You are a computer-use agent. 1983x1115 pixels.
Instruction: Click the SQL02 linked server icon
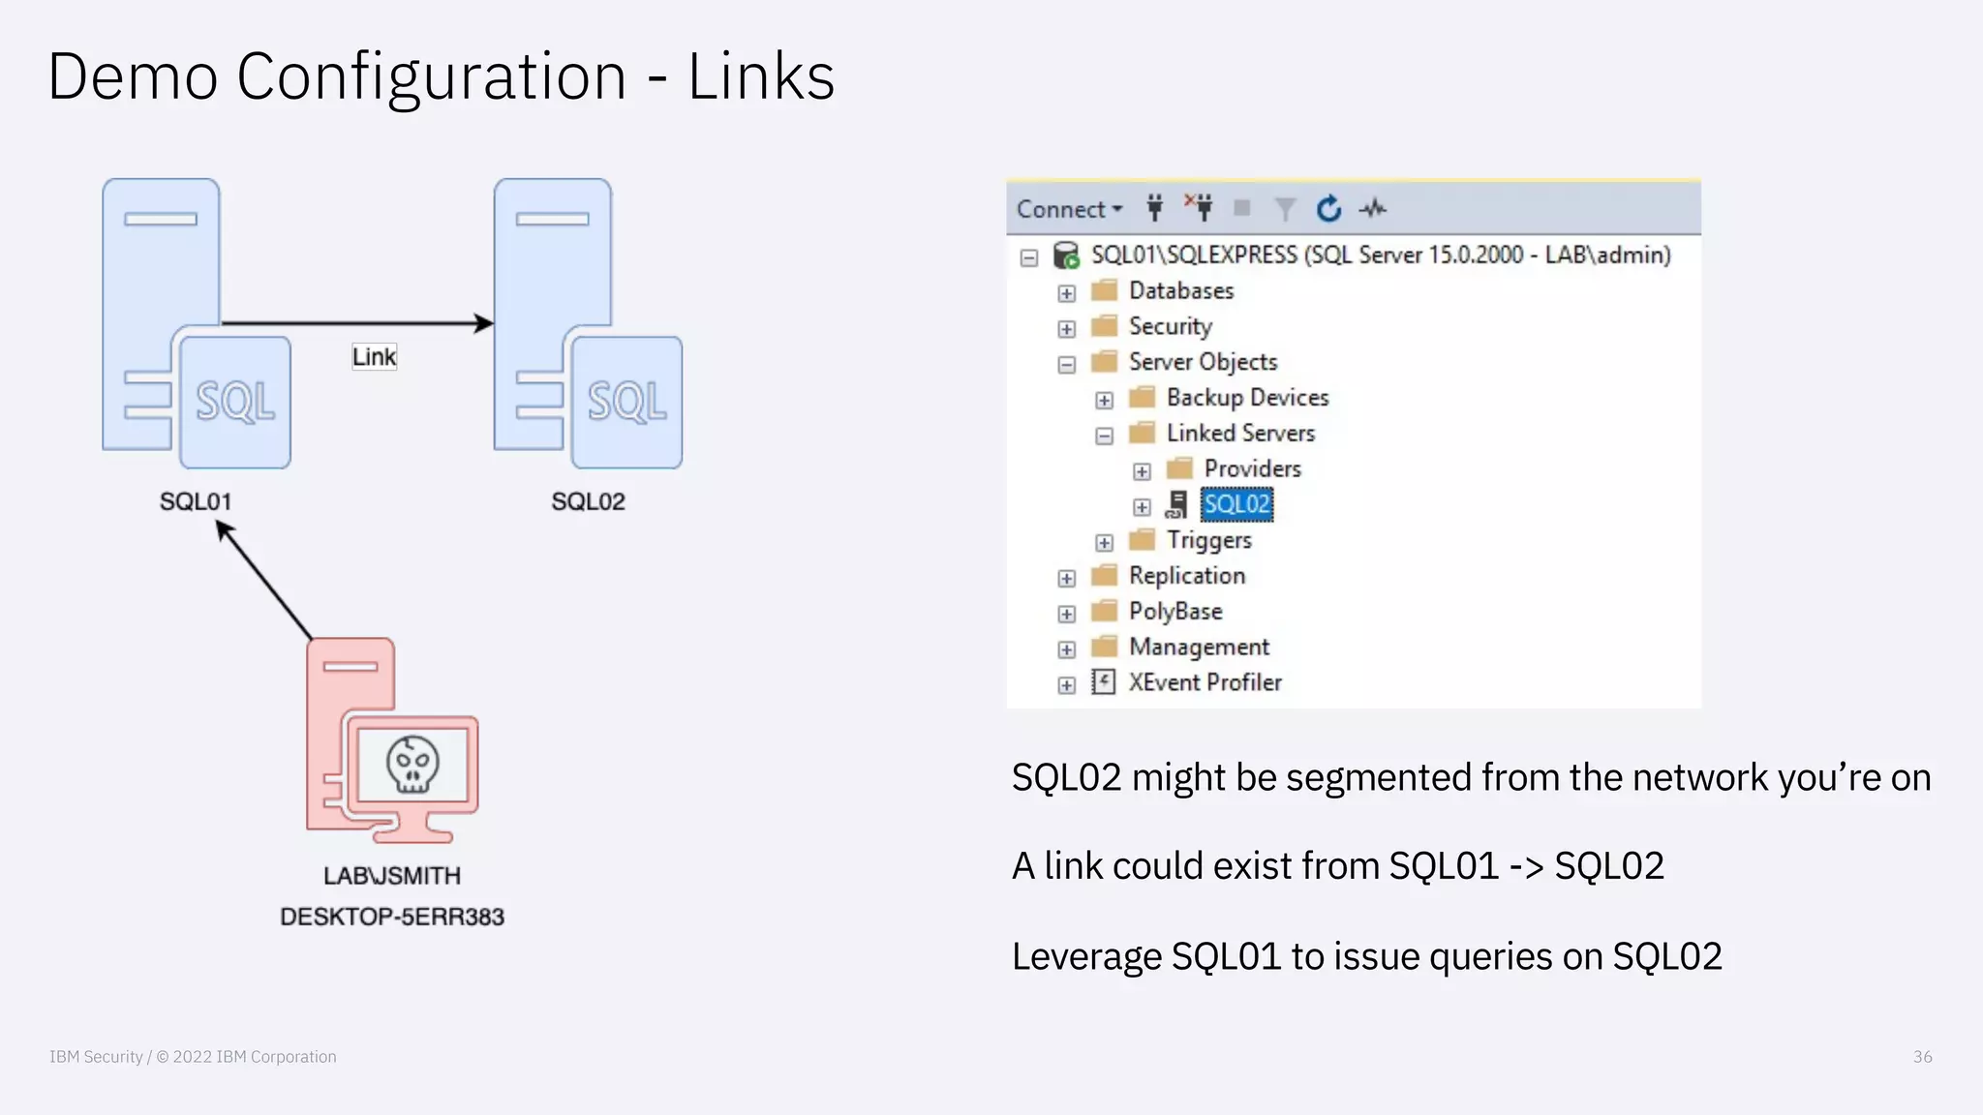point(1176,504)
